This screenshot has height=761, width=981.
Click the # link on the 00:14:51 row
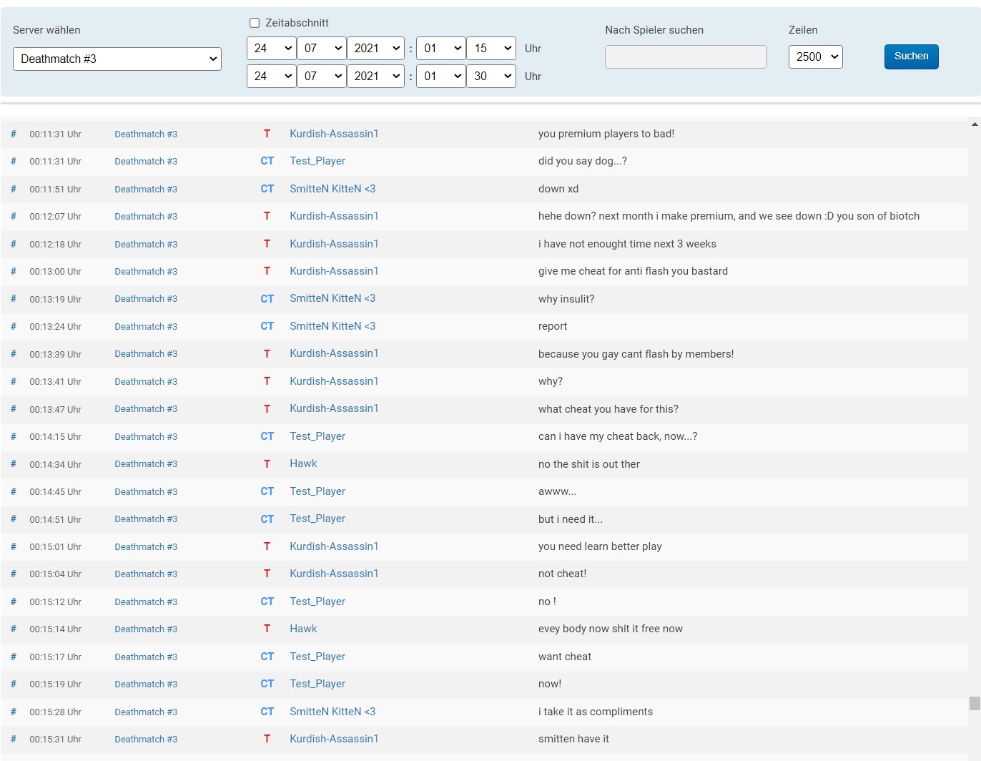(13, 519)
